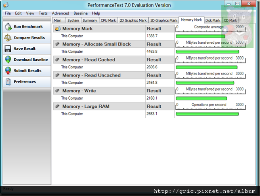260x196 pixels.
Task: Click the Read Cached MBytes per second scale
Action: pos(210,60)
